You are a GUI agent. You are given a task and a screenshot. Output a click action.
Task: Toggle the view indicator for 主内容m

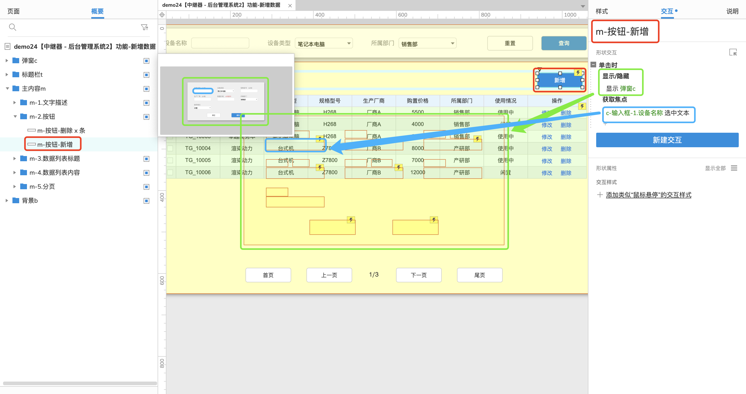[146, 89]
